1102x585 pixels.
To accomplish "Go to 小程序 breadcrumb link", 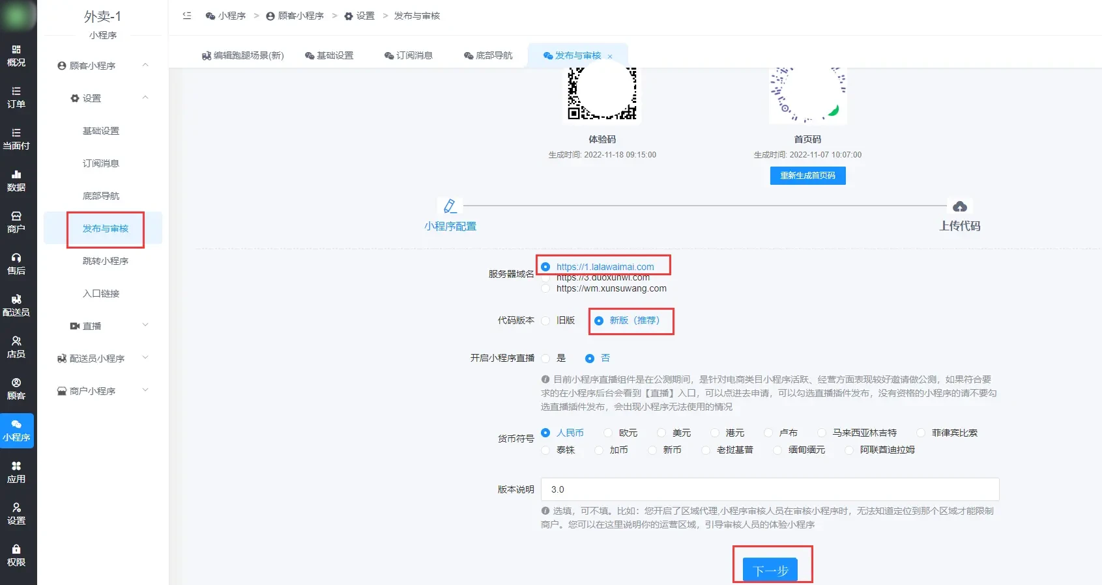I will point(225,16).
